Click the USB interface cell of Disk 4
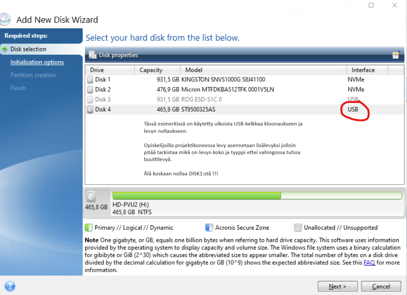This screenshot has height=295, width=407. coord(353,109)
